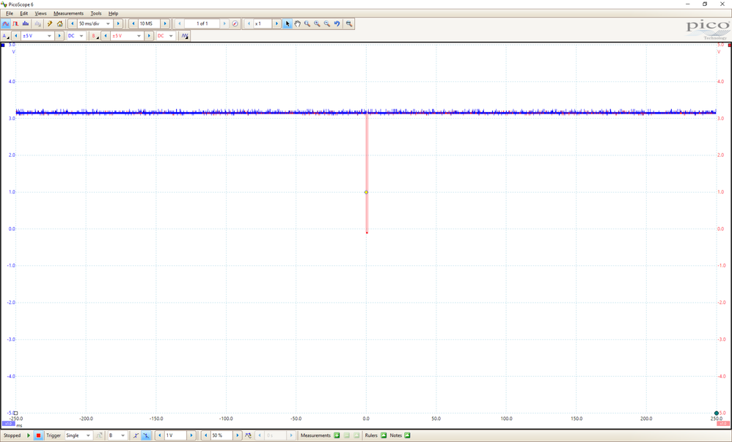Screen dimensions: 732x442
Task: Increase sample count right arrow
Action: click(x=165, y=23)
